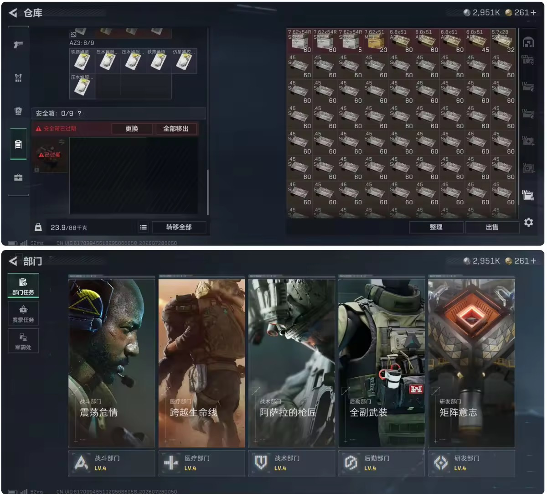Switch to the 部门任务 tab
This screenshot has width=547, height=494.
point(23,286)
